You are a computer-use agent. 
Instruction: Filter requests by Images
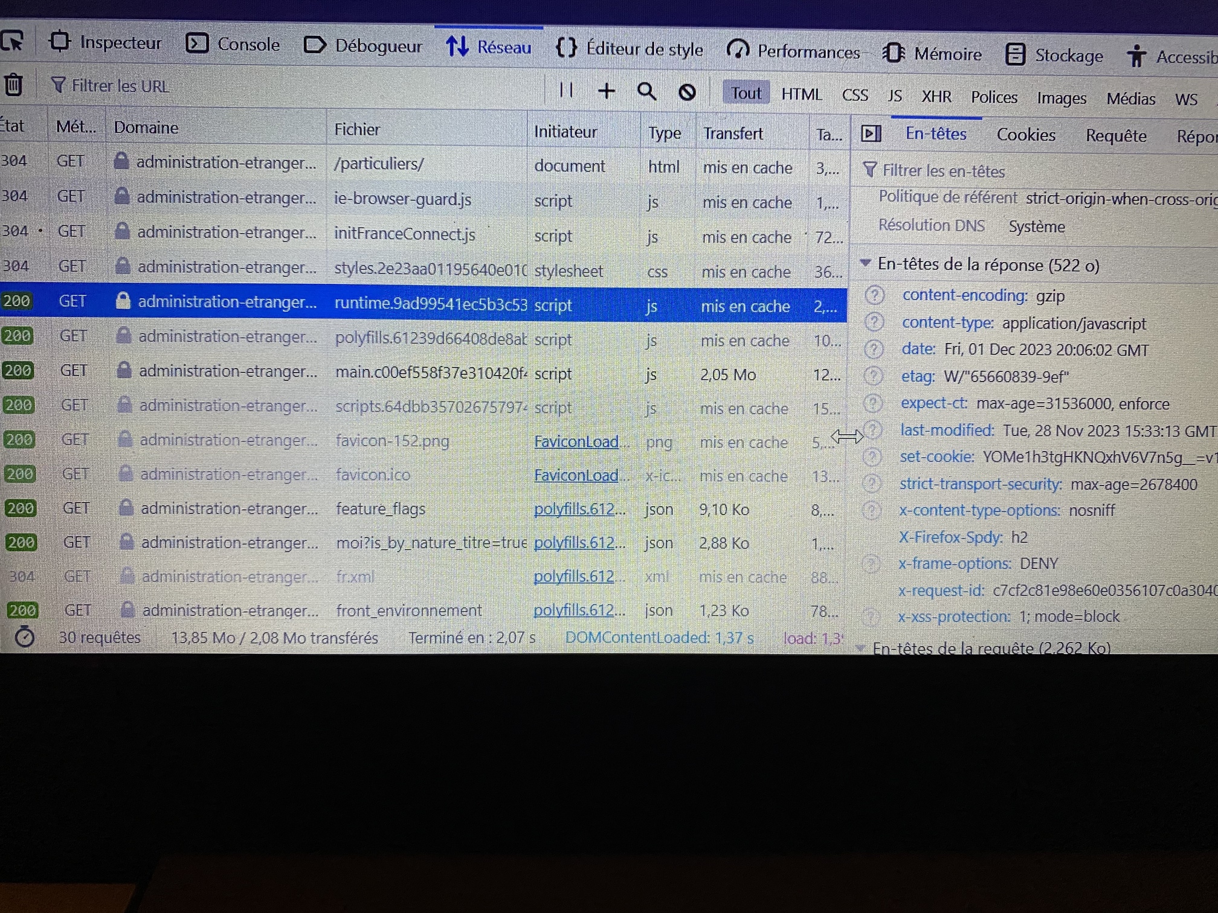tap(1061, 98)
